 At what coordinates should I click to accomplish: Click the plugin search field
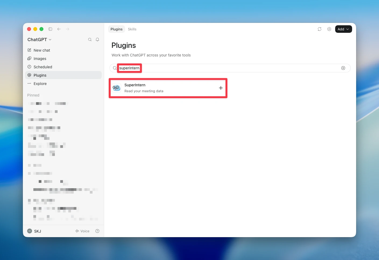point(230,68)
